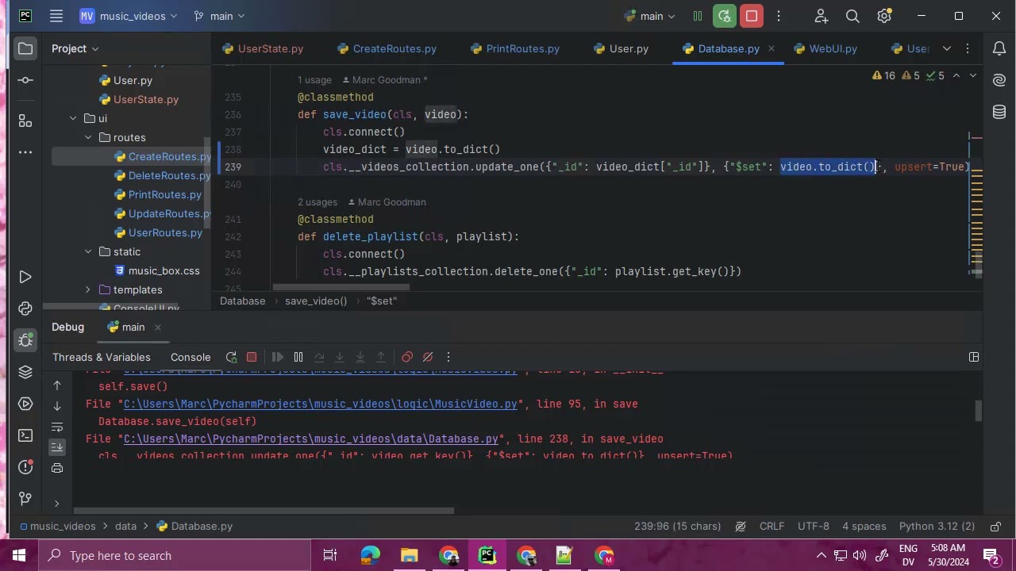The height and width of the screenshot is (571, 1016).
Task: Toggle read-only lock in status bar
Action: point(995,526)
